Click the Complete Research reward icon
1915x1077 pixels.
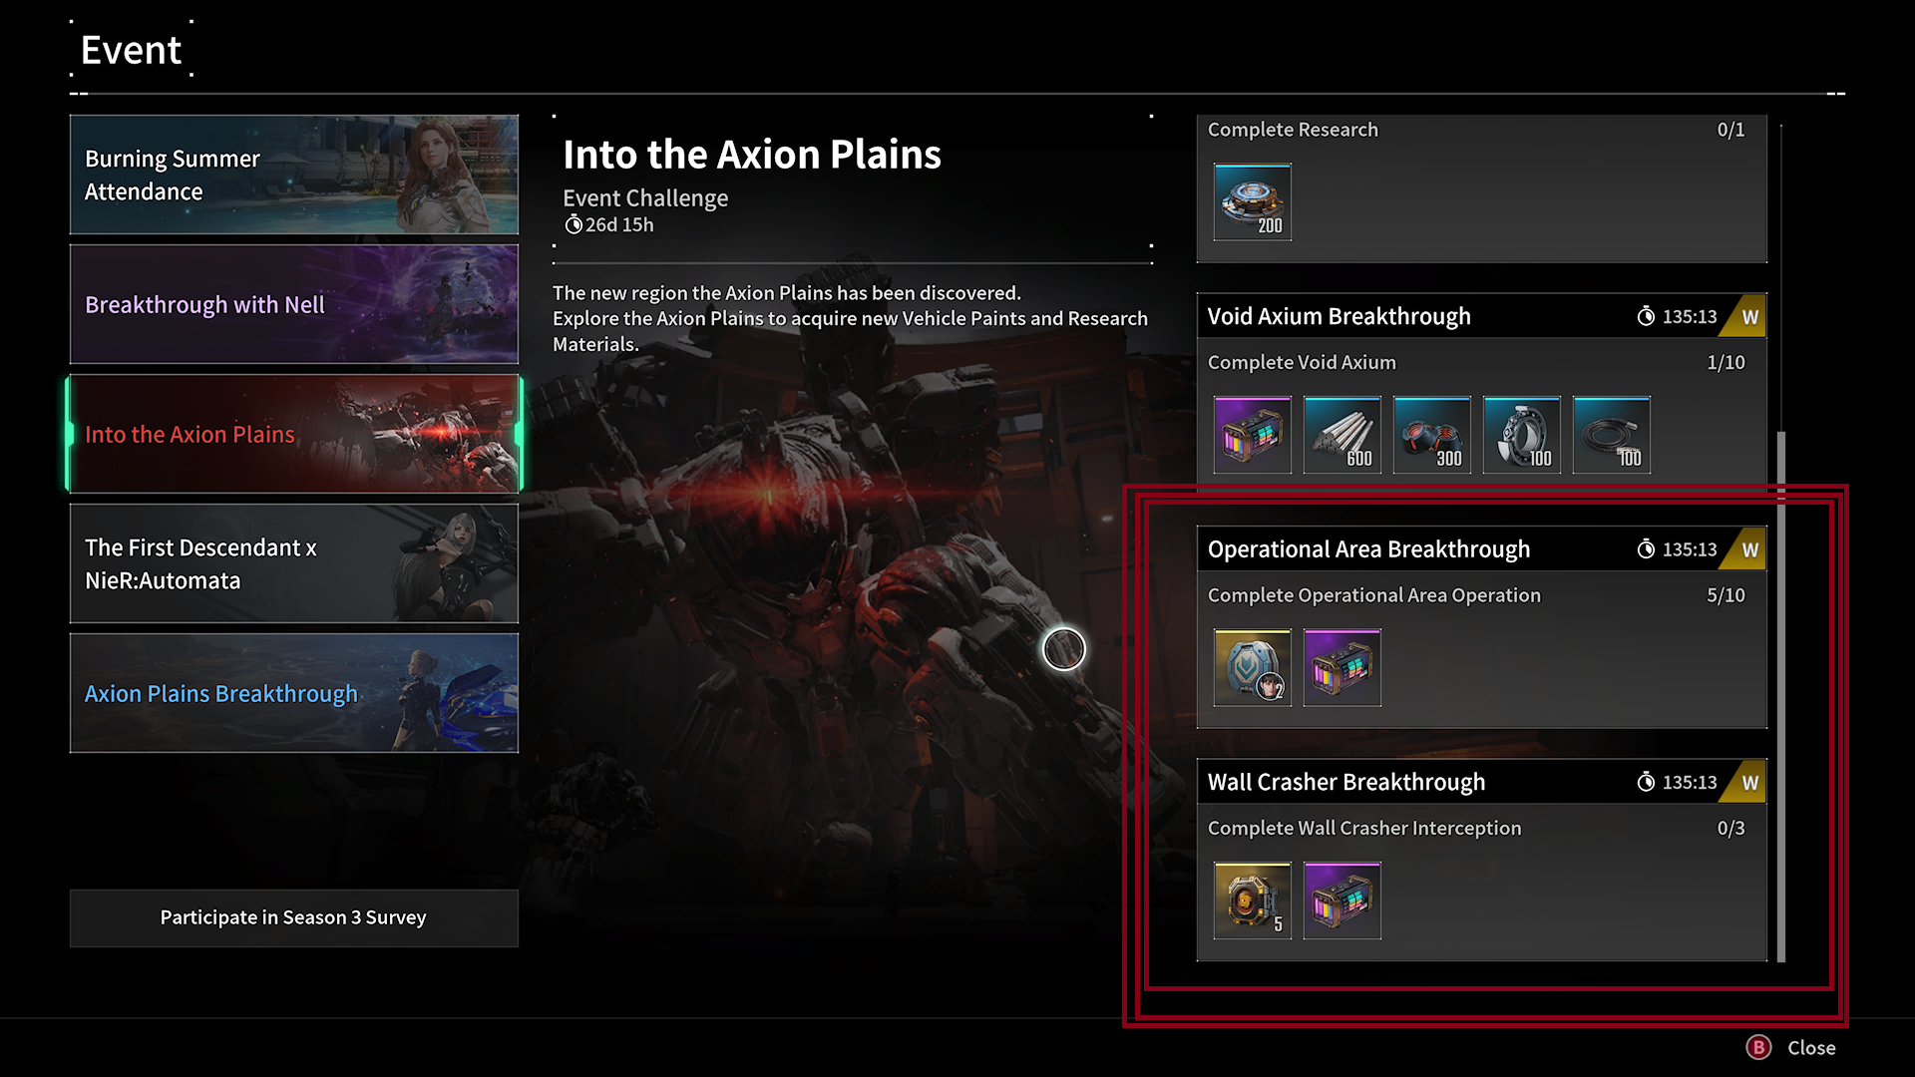click(1253, 202)
